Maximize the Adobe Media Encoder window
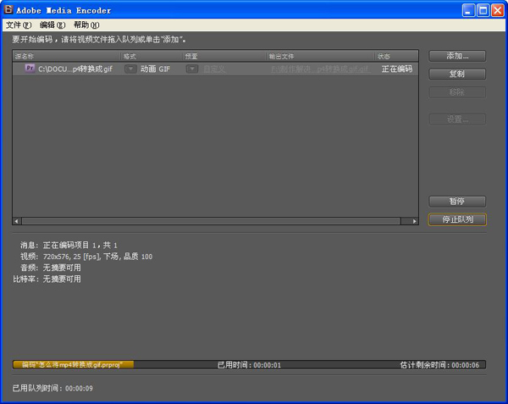508x404 pixels. pyautogui.click(x=483, y=10)
